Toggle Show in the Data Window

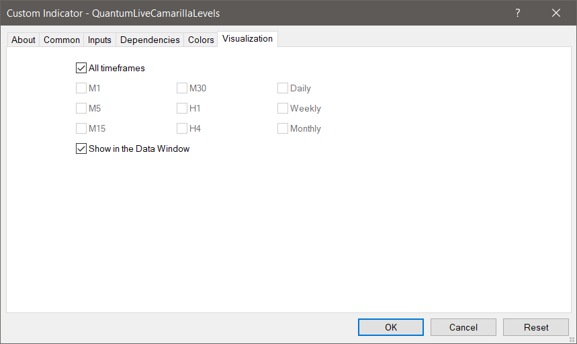click(81, 148)
